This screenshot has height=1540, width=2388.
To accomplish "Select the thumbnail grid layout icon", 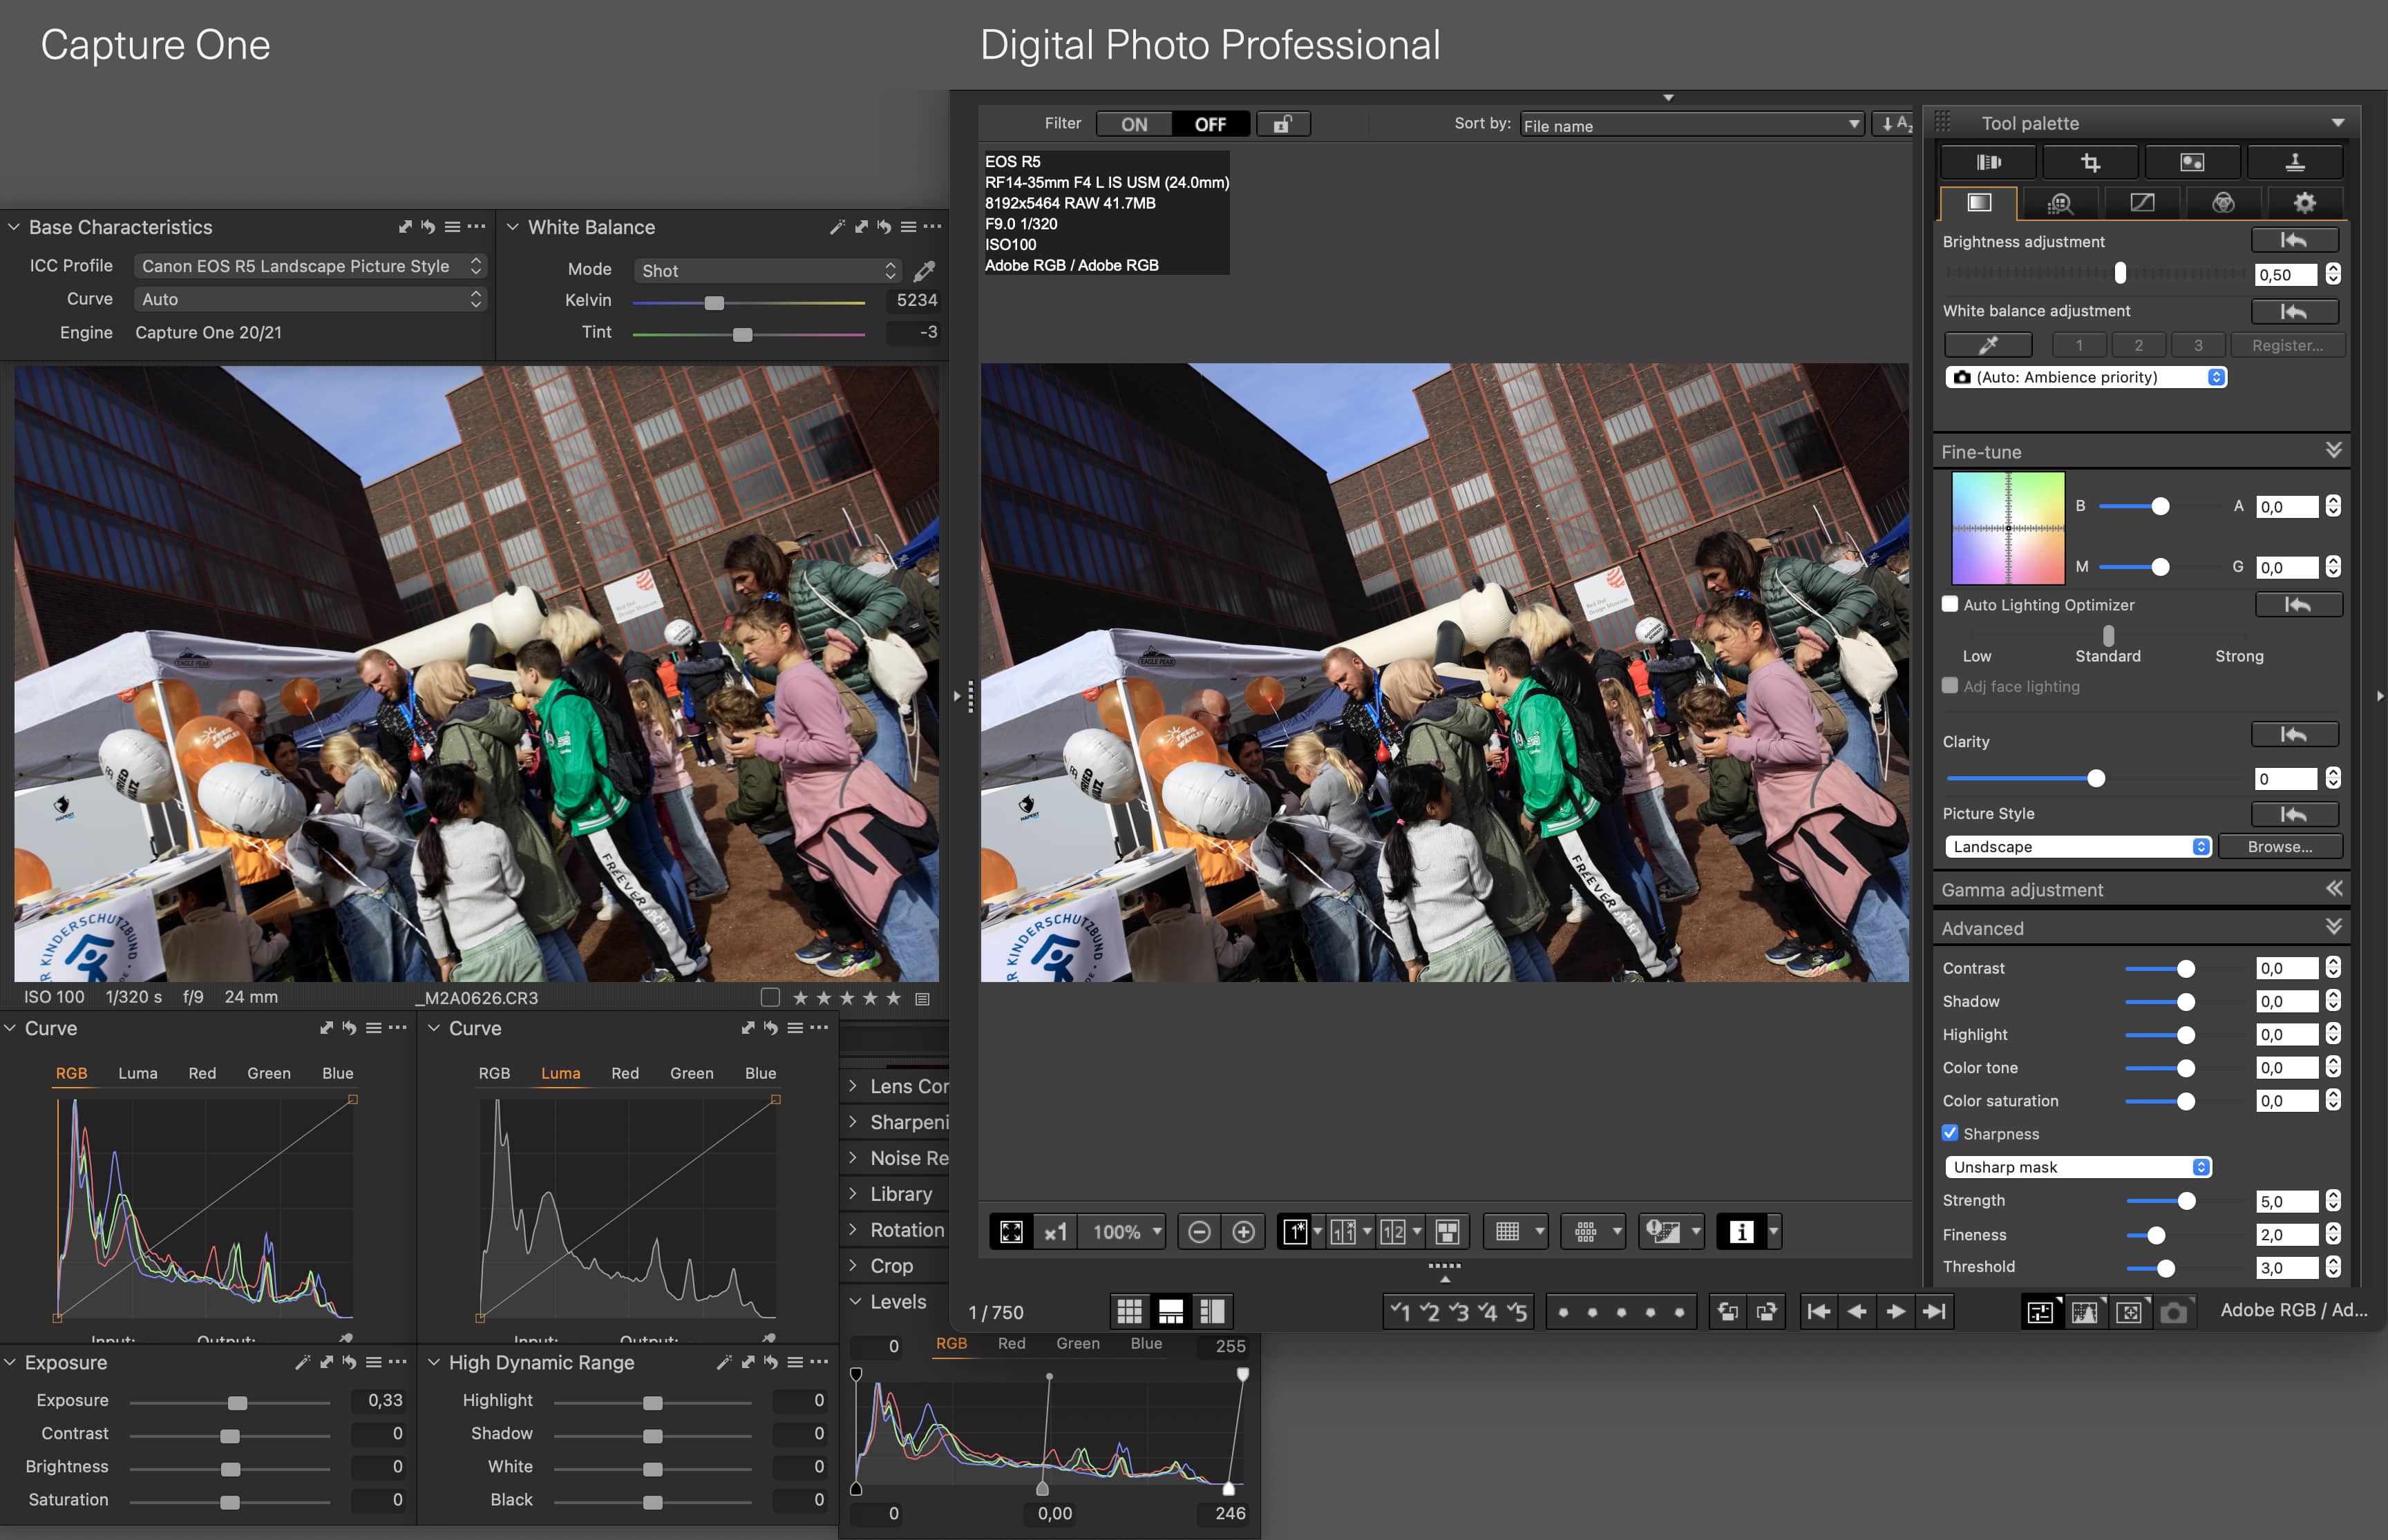I will pyautogui.click(x=1130, y=1311).
